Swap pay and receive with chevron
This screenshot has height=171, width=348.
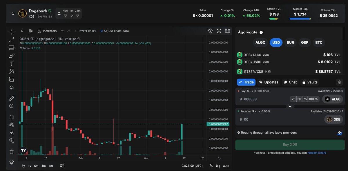[x=290, y=106]
